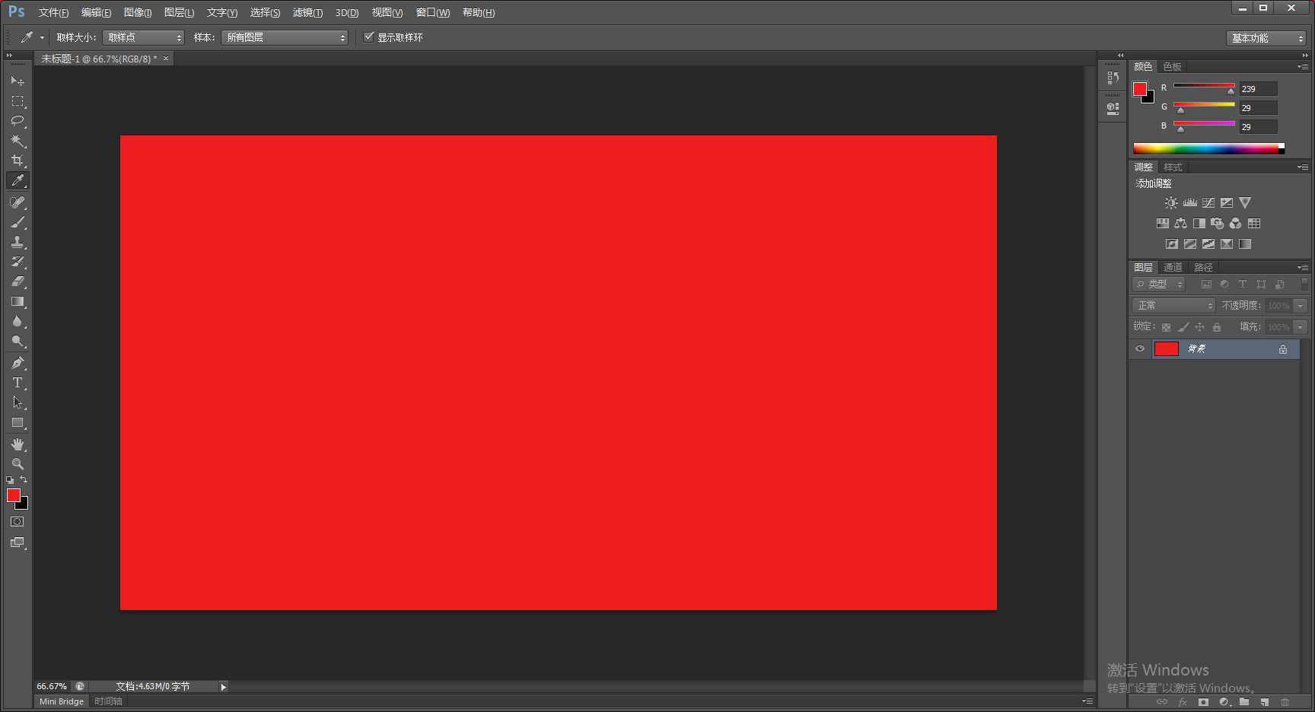Toggle the 显示取样环 checkbox
The height and width of the screenshot is (712, 1315).
(369, 37)
